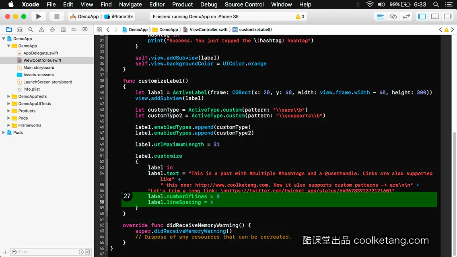Collapse the DemoApp group folder
This screenshot has height=257, width=457.
tap(9, 46)
